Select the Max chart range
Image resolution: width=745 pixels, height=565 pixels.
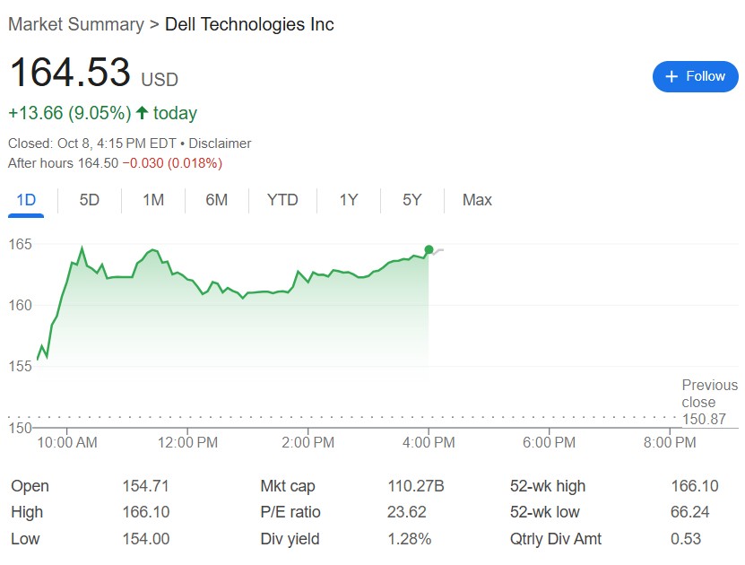tap(477, 200)
